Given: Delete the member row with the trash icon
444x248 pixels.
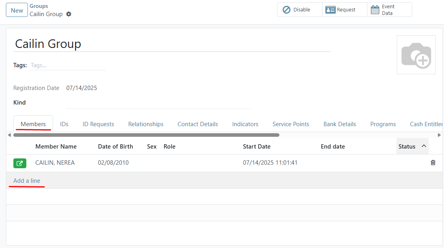Looking at the screenshot, I should click(x=433, y=162).
